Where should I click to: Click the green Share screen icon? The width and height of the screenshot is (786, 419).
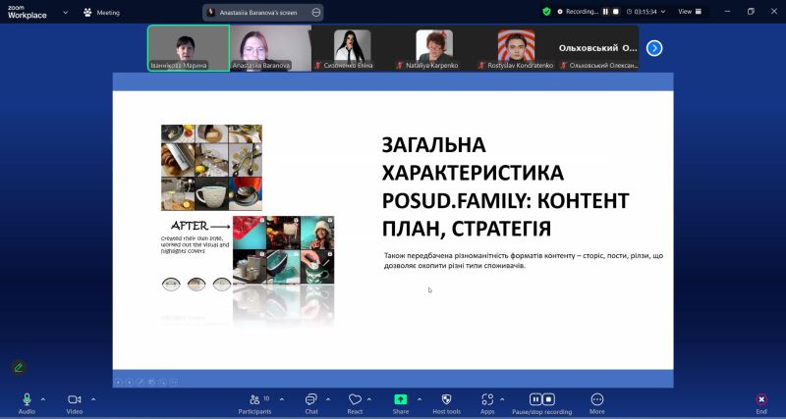click(x=400, y=399)
